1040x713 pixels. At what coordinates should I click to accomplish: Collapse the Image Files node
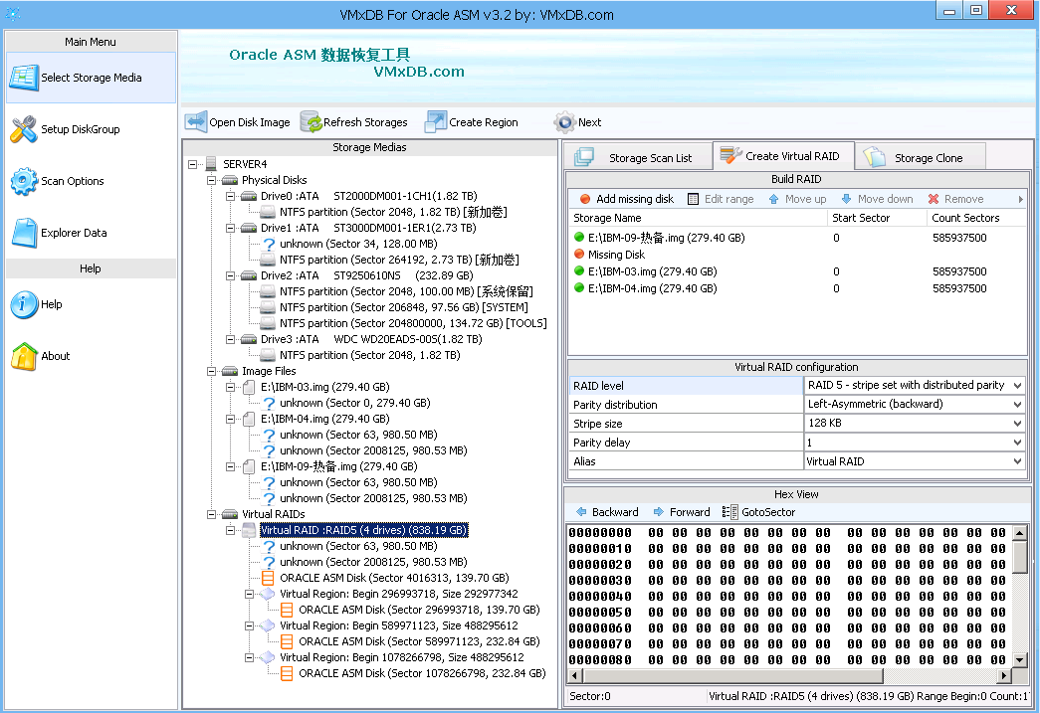[x=211, y=371]
